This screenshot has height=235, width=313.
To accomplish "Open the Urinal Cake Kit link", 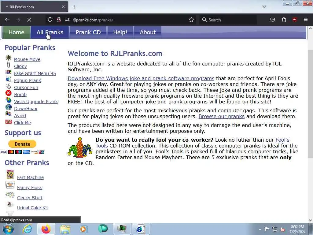I will coord(33,208).
